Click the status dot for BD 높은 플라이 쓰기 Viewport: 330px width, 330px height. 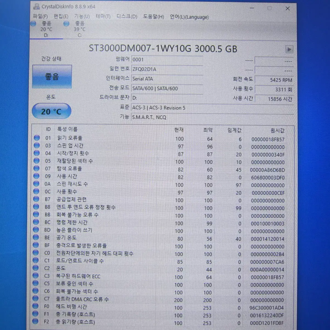coord(36,230)
